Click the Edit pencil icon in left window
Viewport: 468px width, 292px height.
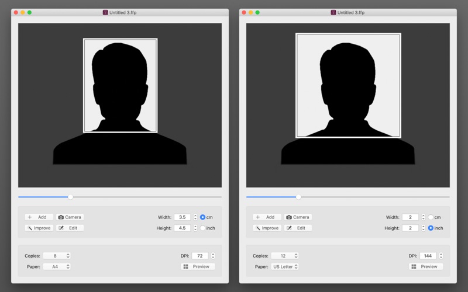tap(61, 228)
